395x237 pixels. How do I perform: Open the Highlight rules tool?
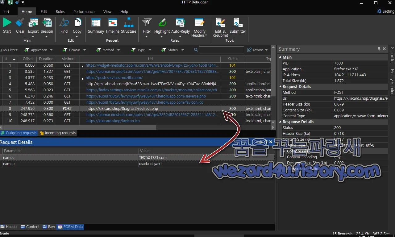point(162,27)
